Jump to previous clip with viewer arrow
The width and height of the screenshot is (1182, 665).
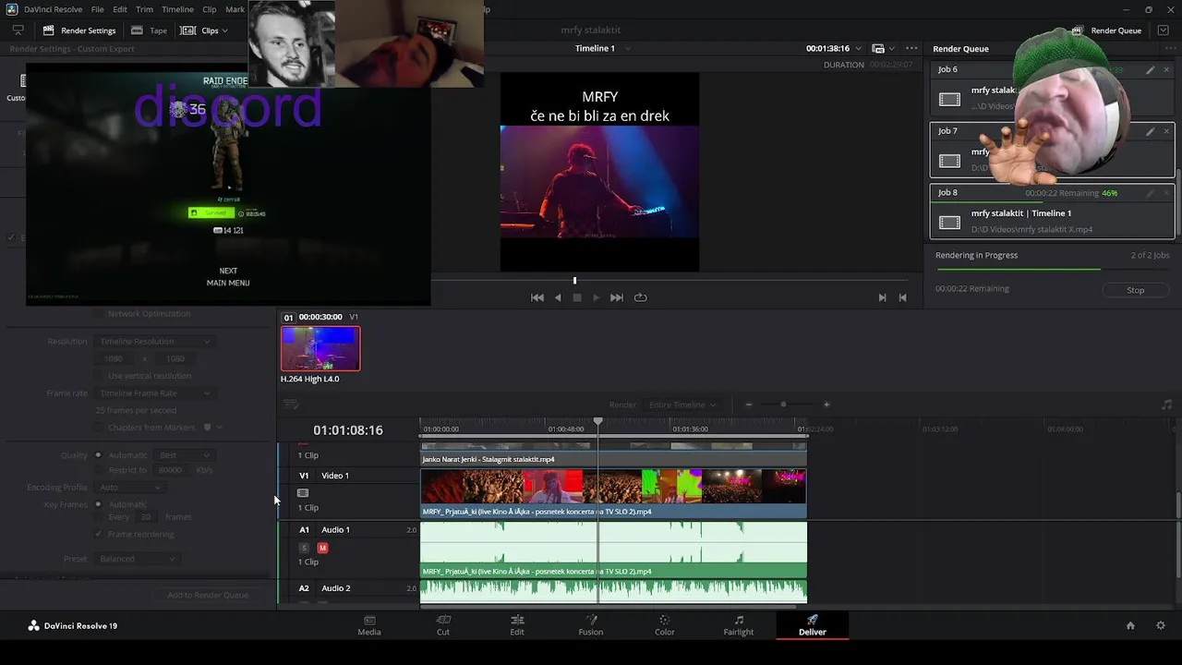coord(902,297)
